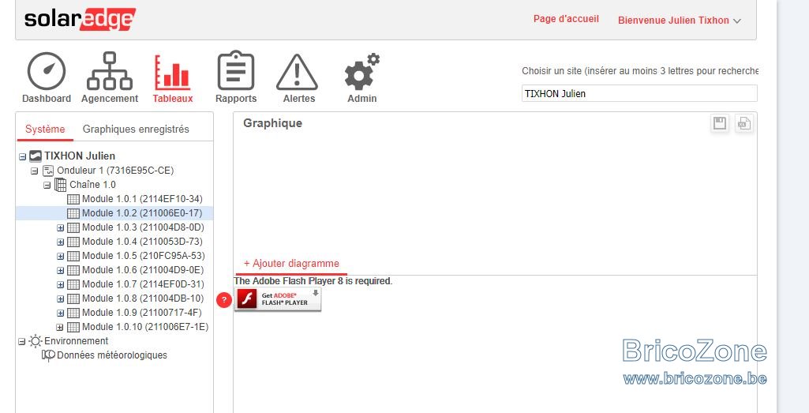The image size is (809, 413).
Task: Click the Ajouter diagramme tab
Action: coord(291,263)
